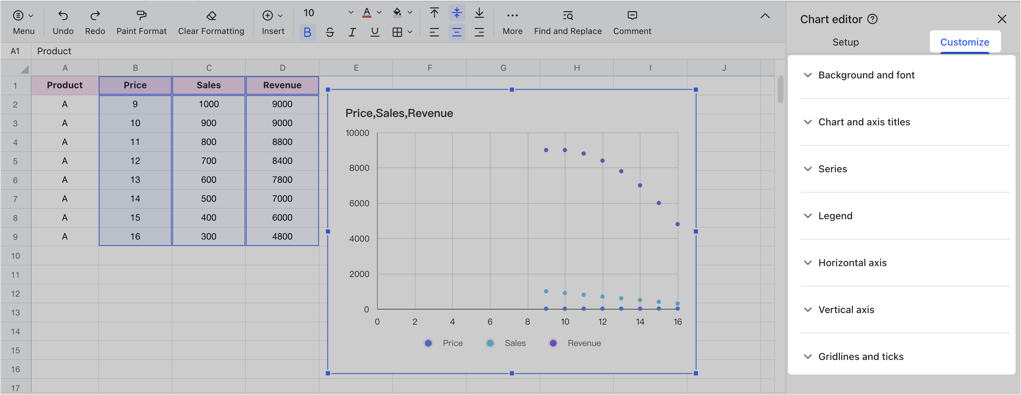The image size is (1021, 395).
Task: Add a Comment
Action: coord(632,16)
